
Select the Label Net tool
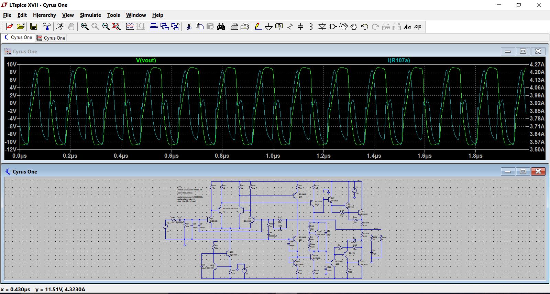pos(279,27)
